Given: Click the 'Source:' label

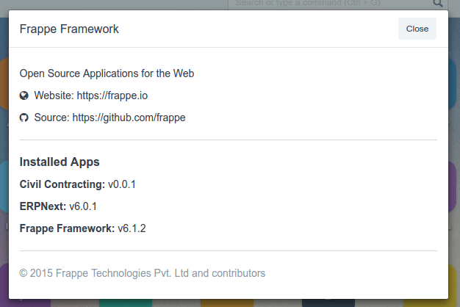Looking at the screenshot, I should pyautogui.click(x=51, y=118).
